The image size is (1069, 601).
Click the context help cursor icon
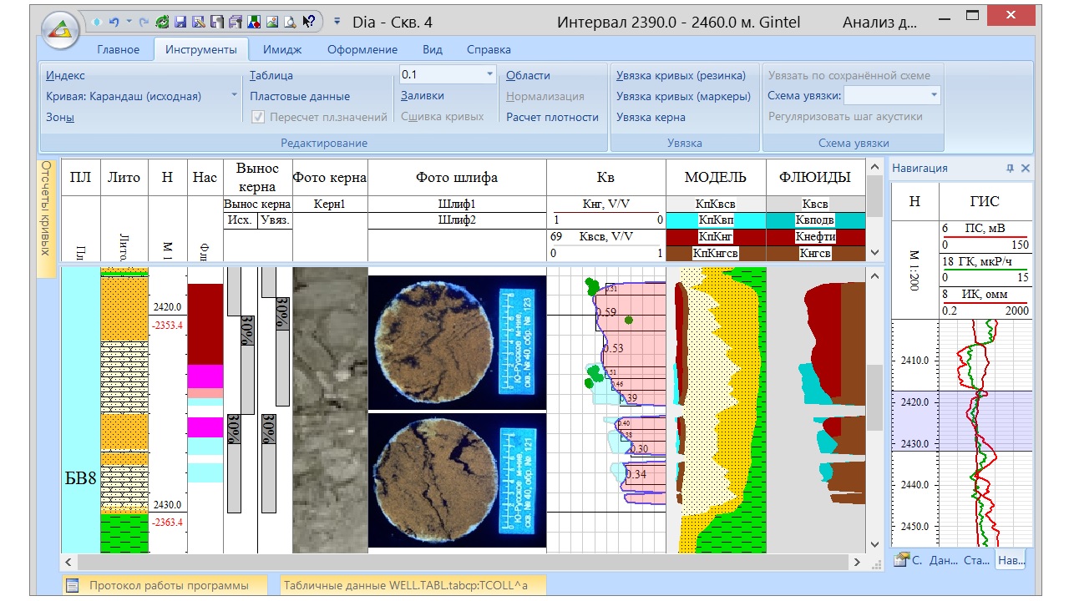point(308,22)
